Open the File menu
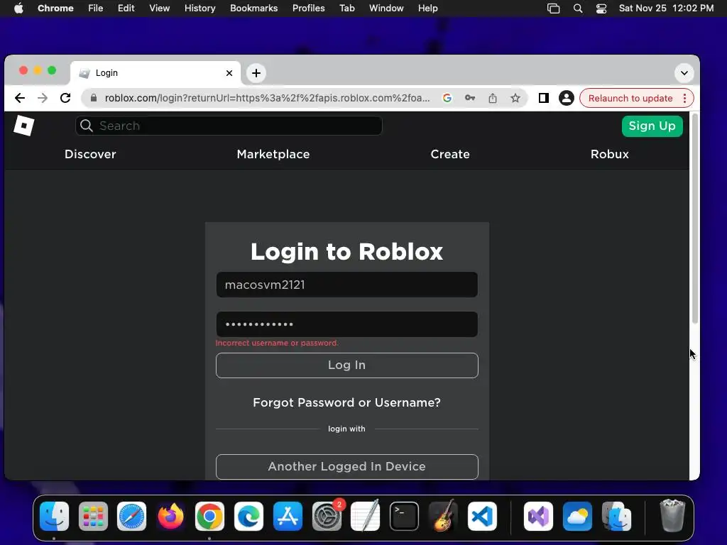The image size is (727, 545). (96, 8)
